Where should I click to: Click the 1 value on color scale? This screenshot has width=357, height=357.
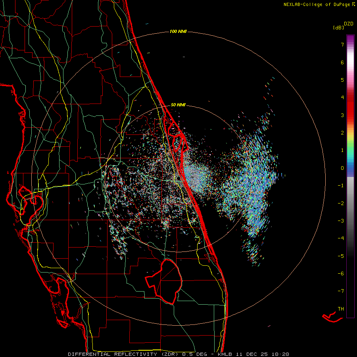[342, 150]
